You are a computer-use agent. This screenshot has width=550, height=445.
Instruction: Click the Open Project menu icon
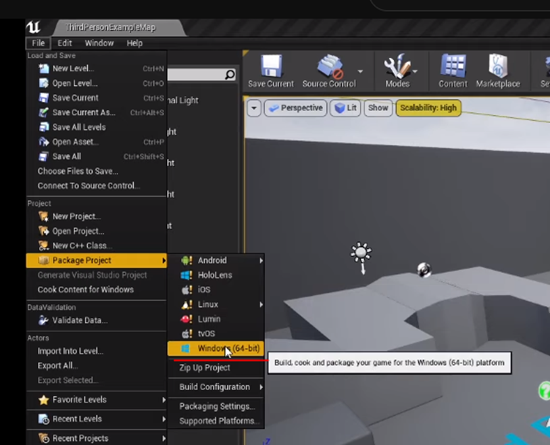pos(43,231)
